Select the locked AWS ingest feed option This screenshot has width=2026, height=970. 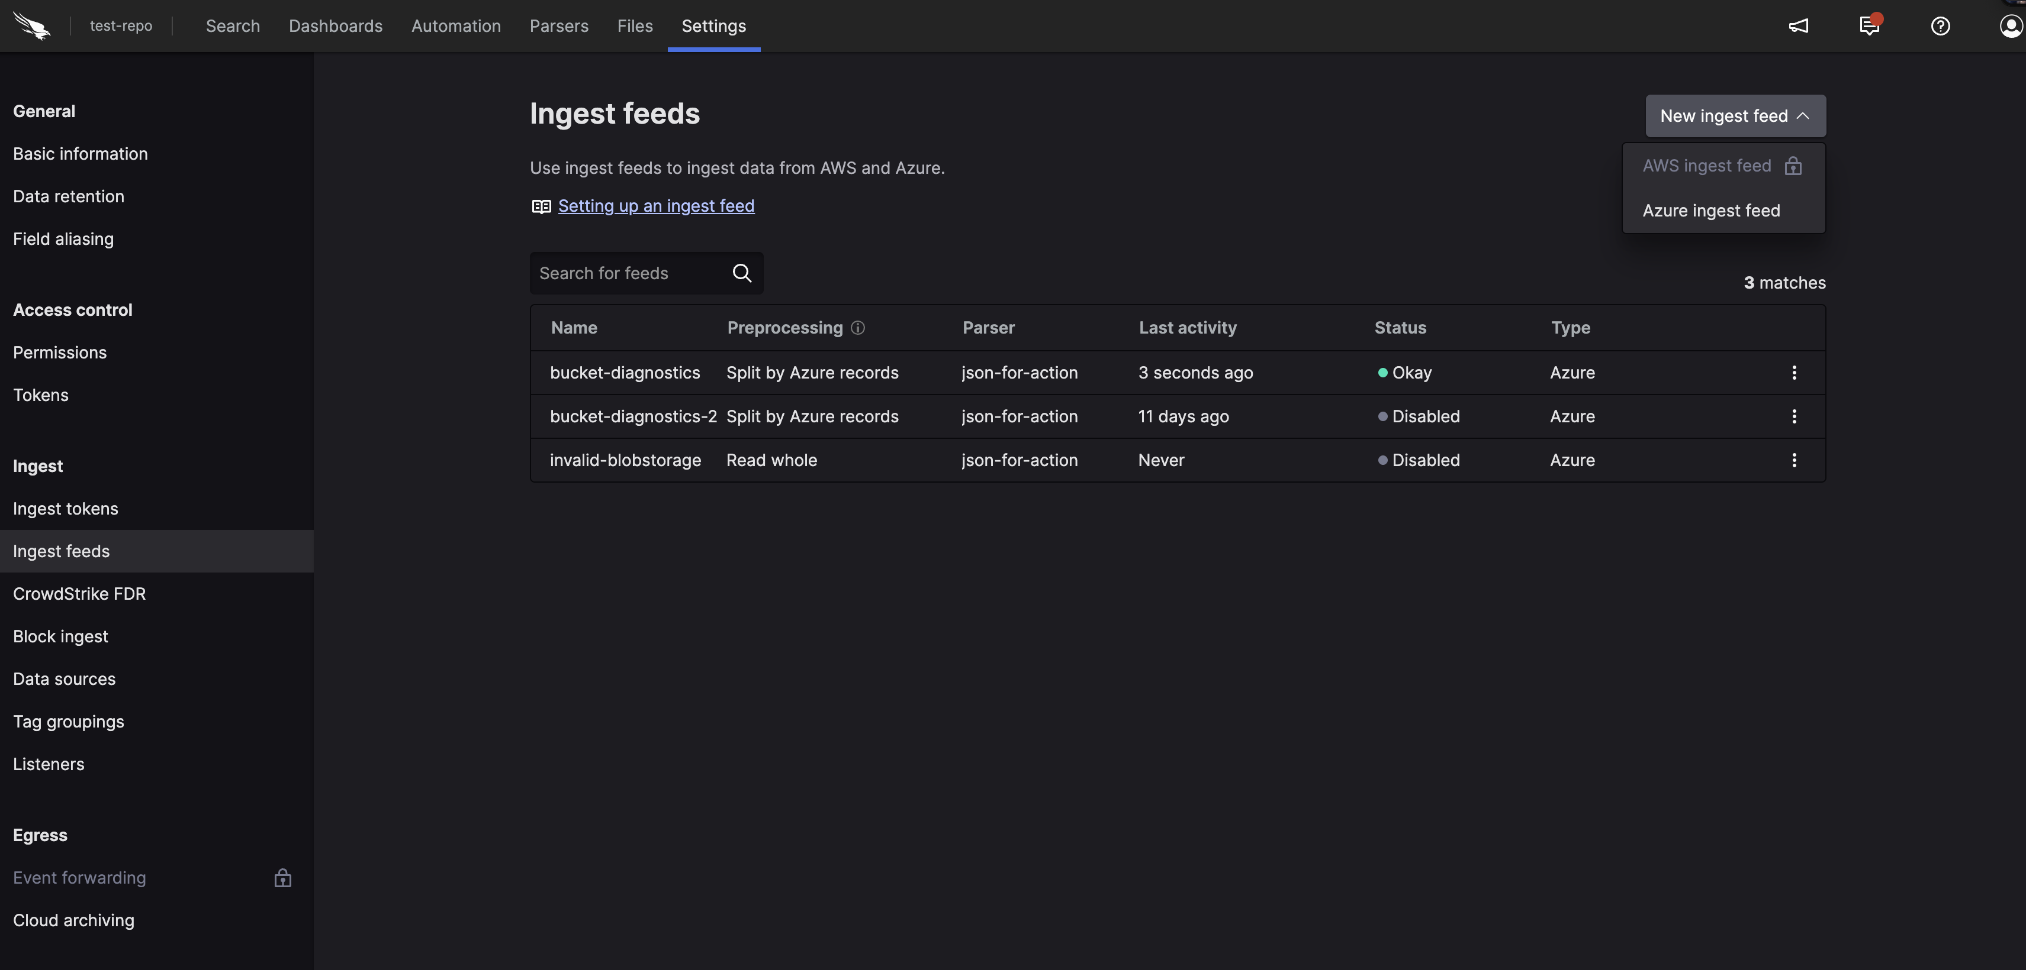(x=1707, y=166)
